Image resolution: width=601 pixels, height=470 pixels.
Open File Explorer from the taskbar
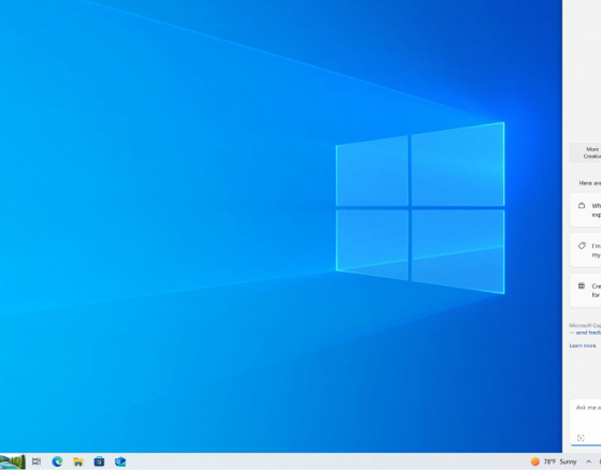tap(78, 461)
